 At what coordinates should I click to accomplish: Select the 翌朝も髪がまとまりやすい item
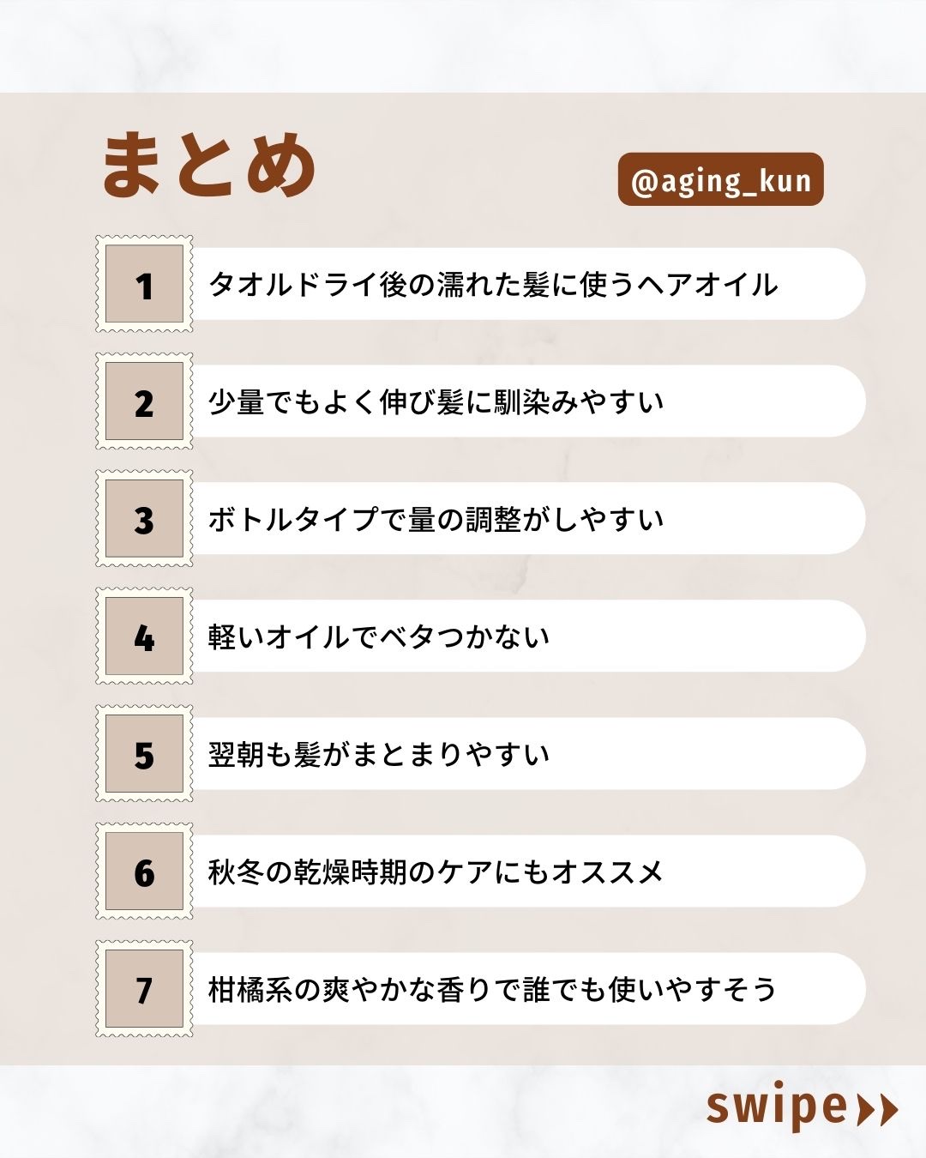[x=379, y=755]
